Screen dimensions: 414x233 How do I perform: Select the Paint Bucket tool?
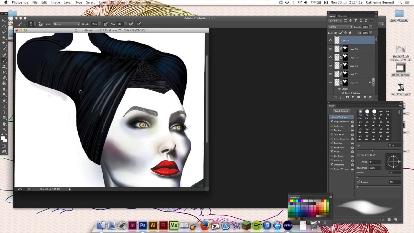pos(4,83)
